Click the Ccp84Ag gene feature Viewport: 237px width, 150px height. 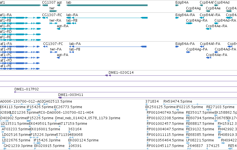[189, 11]
